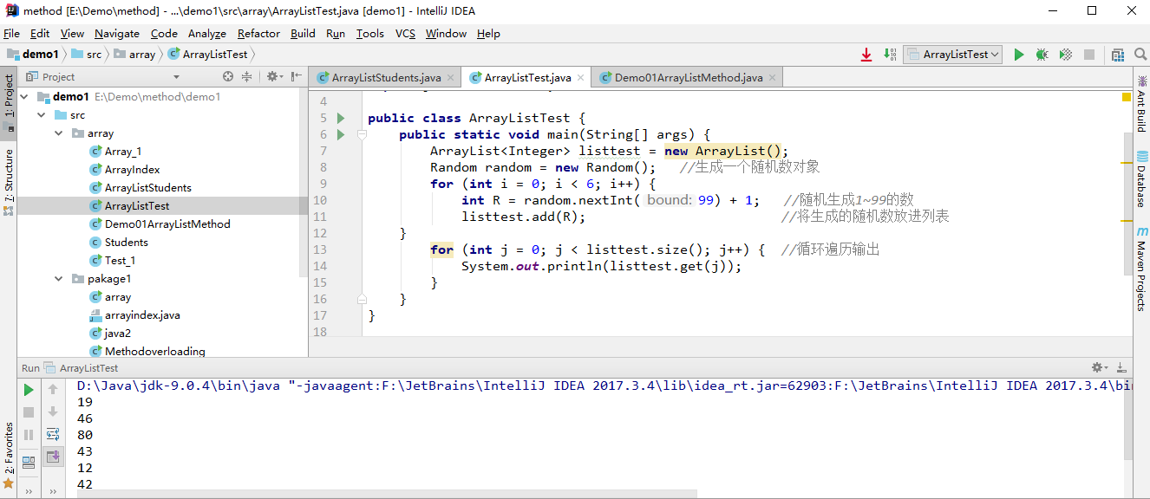Image resolution: width=1150 pixels, height=499 pixels.
Task: Click the green arrow binary Build icon
Action: tap(889, 55)
